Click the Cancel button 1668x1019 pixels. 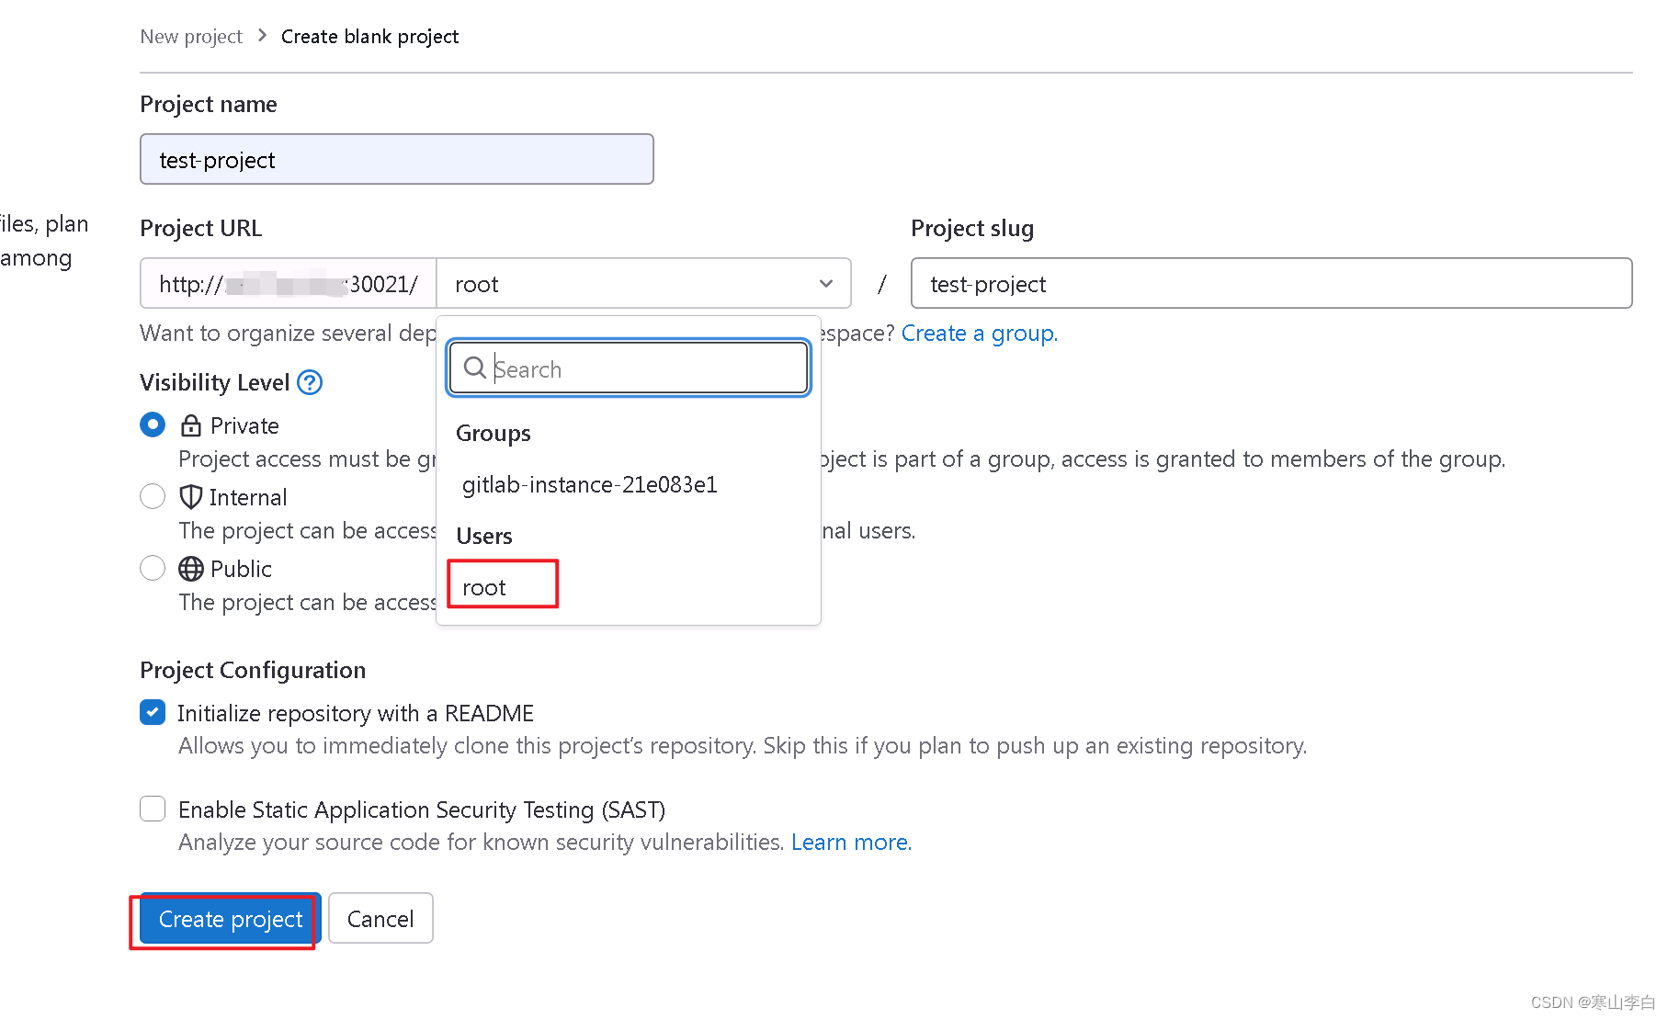pyautogui.click(x=380, y=919)
